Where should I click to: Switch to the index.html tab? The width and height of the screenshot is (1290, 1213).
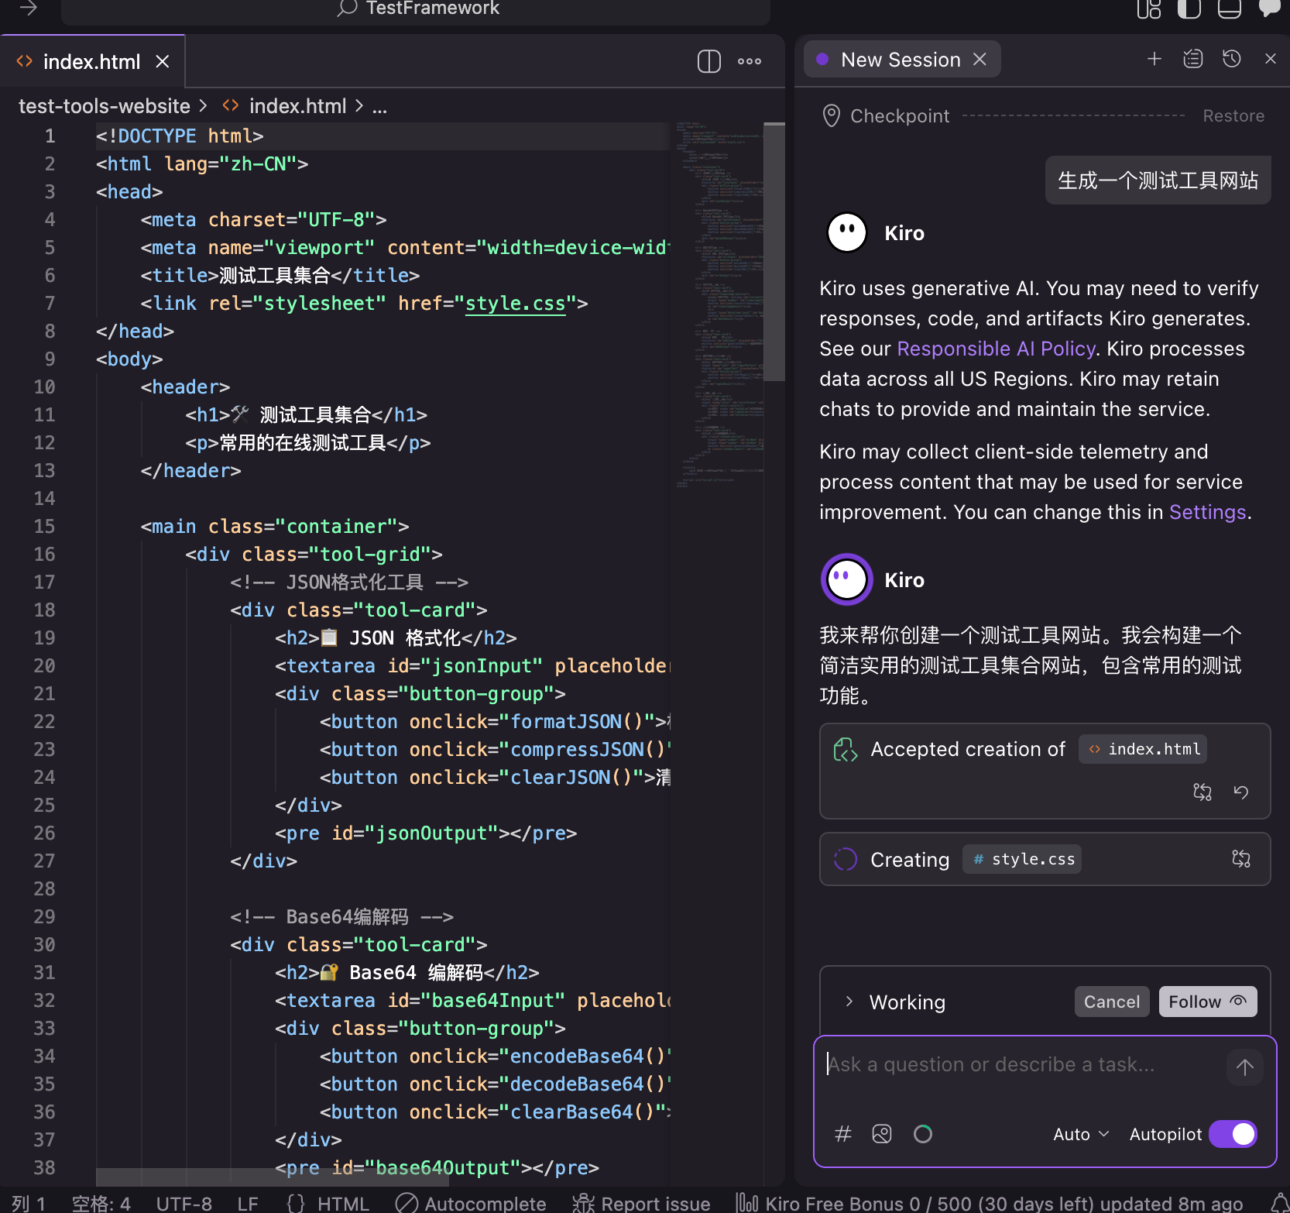(x=92, y=61)
